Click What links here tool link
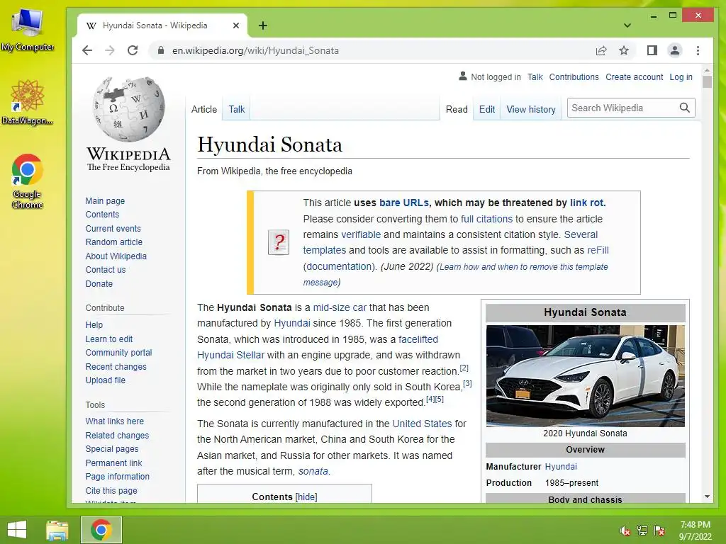726x544 pixels. pyautogui.click(x=114, y=421)
